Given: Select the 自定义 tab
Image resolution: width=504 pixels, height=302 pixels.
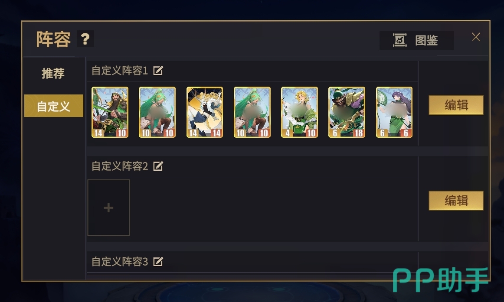Looking at the screenshot, I should 53,106.
